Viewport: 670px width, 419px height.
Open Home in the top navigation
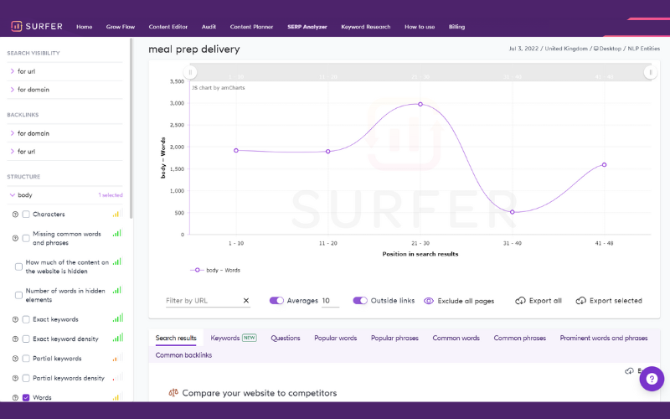pyautogui.click(x=85, y=27)
